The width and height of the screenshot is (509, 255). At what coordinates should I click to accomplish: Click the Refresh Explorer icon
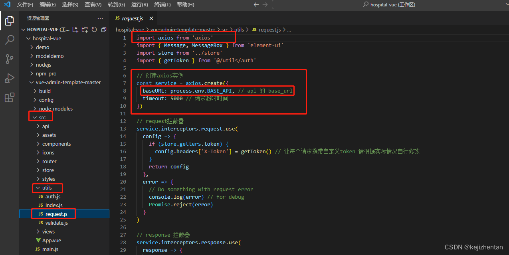tap(94, 30)
